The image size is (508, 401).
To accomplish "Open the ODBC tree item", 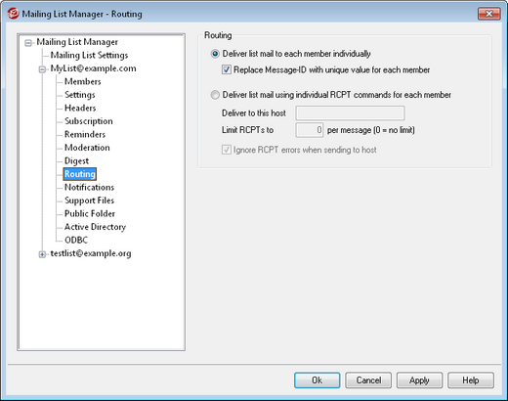I will tap(76, 241).
